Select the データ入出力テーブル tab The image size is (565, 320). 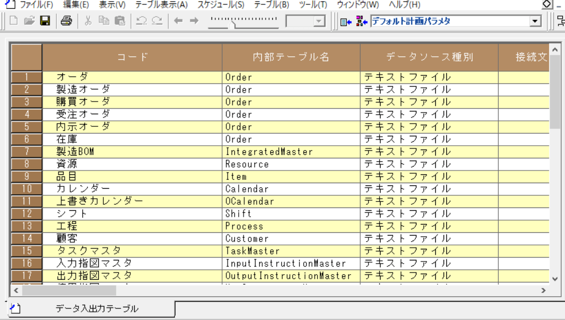tap(92, 308)
